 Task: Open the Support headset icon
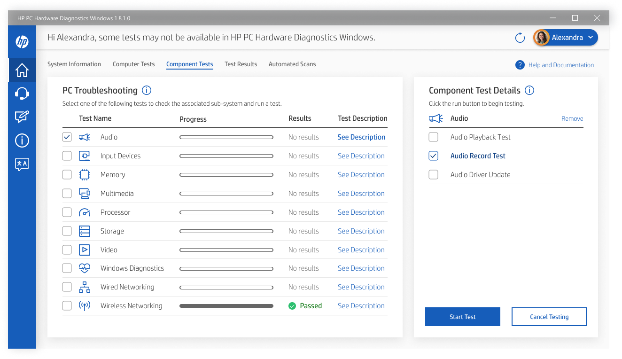pos(22,94)
